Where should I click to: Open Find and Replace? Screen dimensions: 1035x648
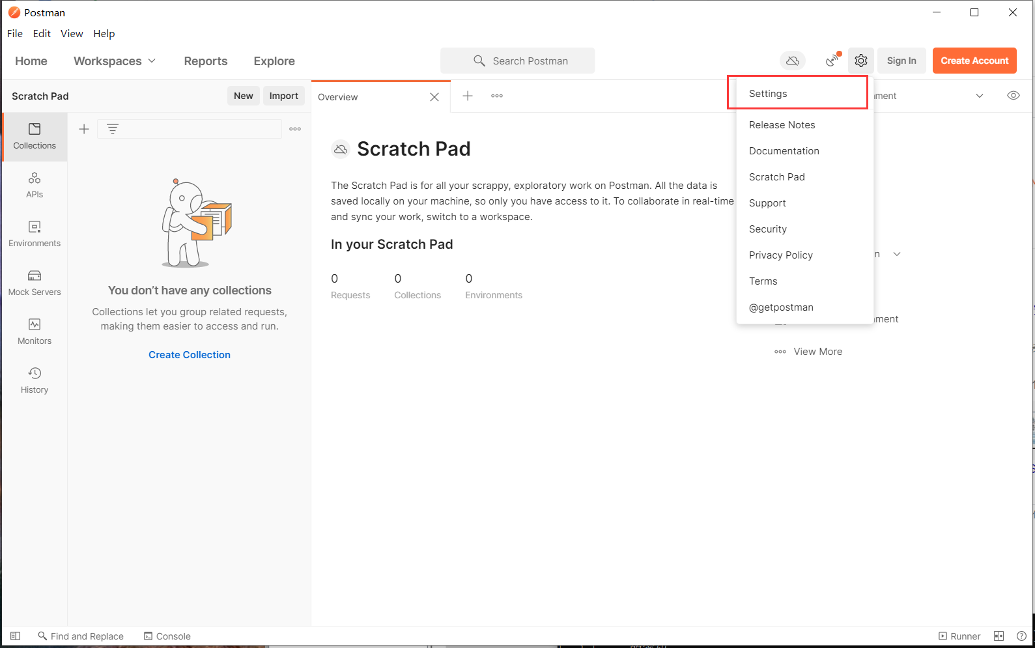tap(81, 636)
